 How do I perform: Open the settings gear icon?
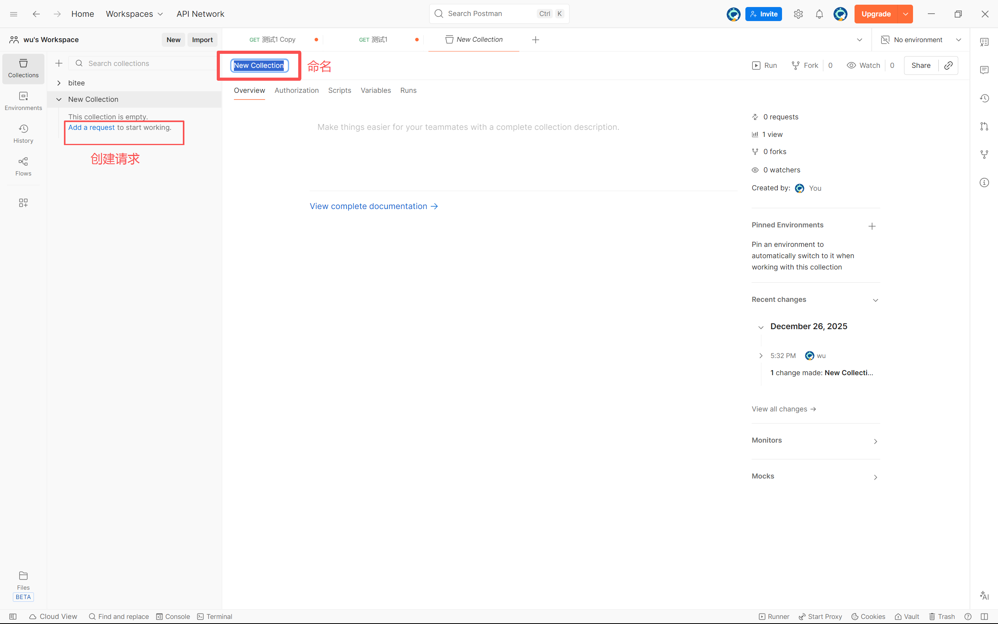[798, 14]
